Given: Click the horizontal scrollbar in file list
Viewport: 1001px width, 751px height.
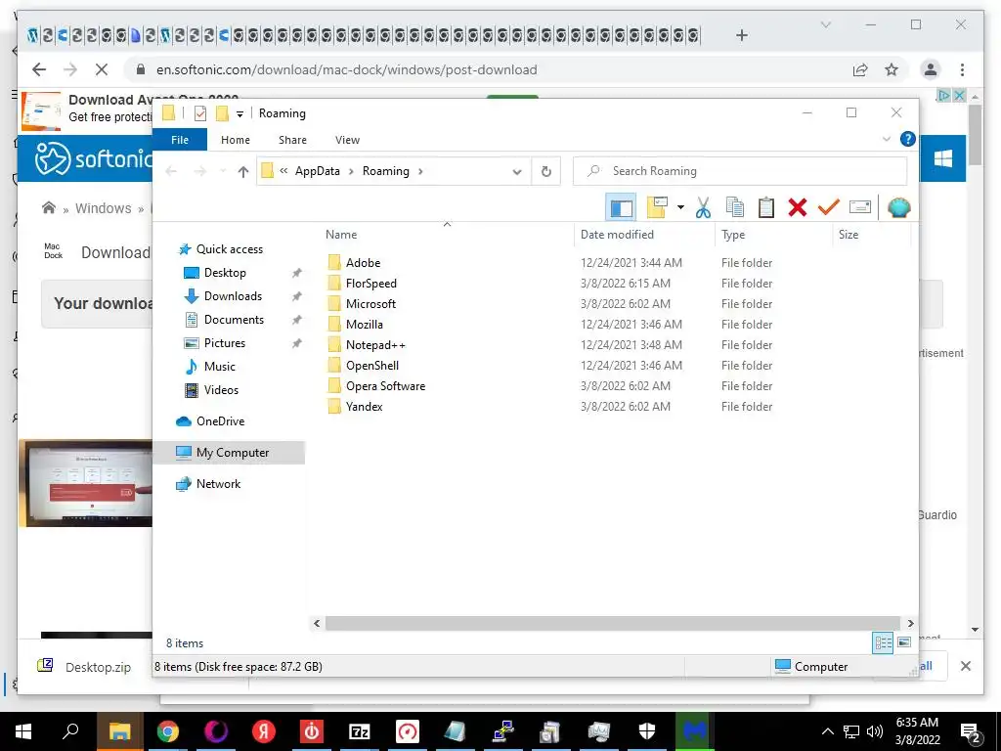Looking at the screenshot, I should [612, 623].
